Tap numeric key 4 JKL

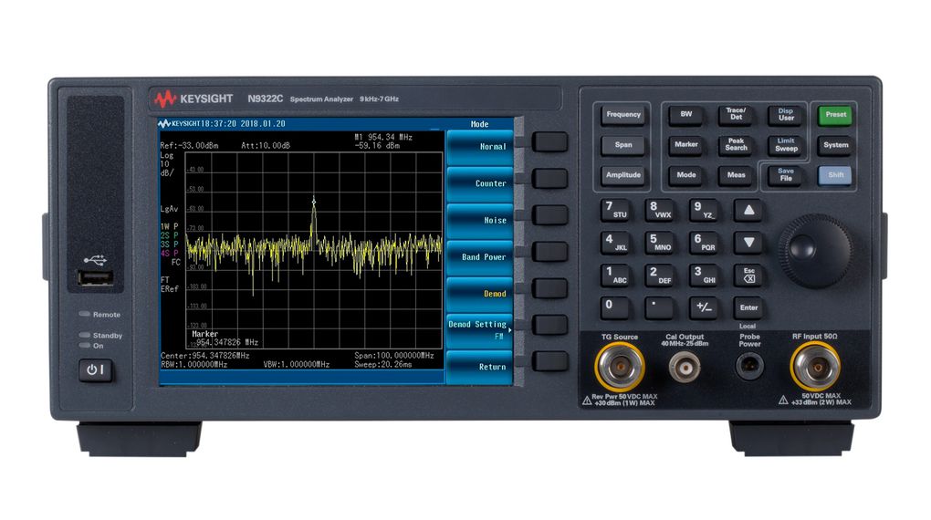pos(615,243)
